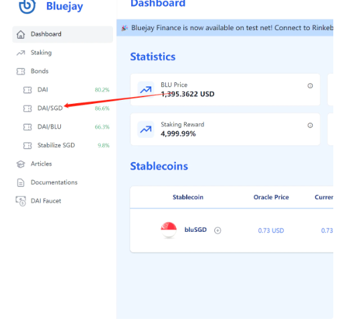Click the Bonds ticket icon
The height and width of the screenshot is (325, 342).
pos(21,72)
